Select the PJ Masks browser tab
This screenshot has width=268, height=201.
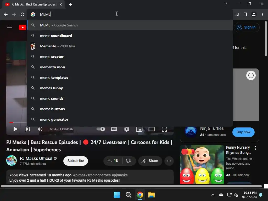[33, 4]
